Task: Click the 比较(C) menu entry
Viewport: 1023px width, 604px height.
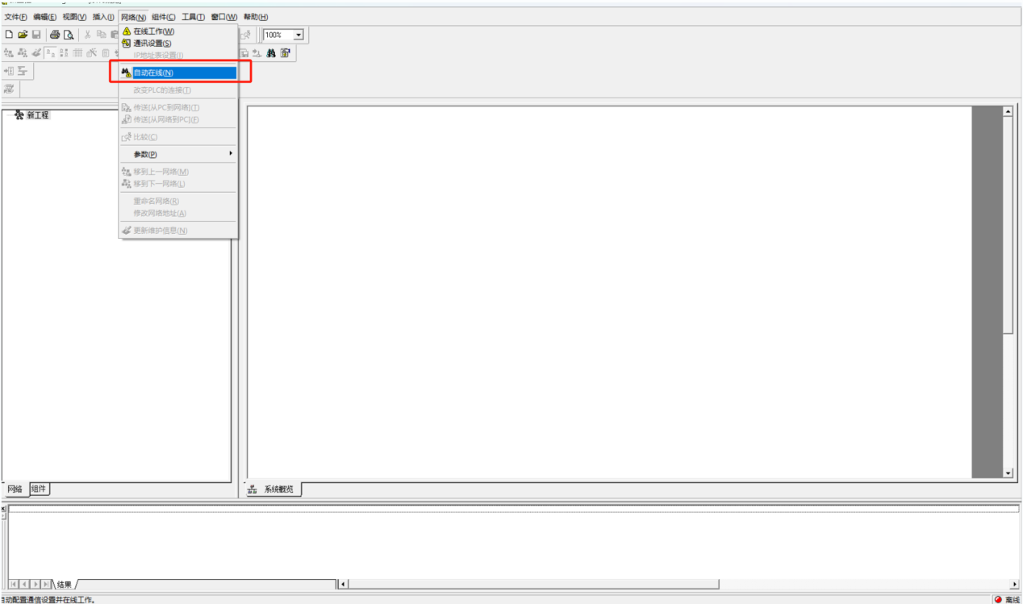Action: tap(178, 137)
